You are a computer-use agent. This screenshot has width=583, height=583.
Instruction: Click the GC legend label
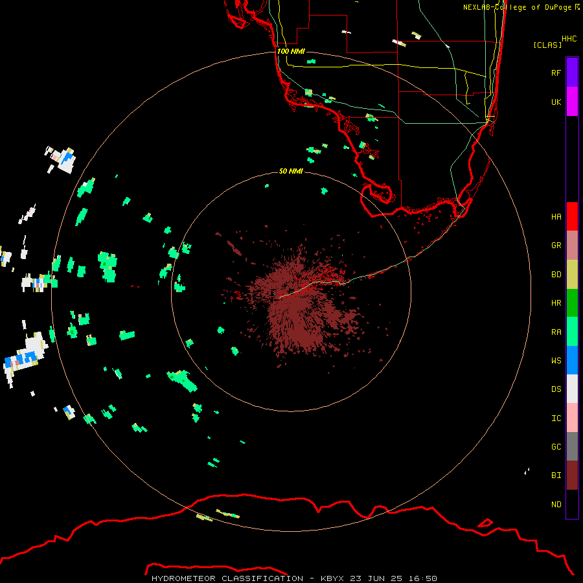(x=556, y=447)
